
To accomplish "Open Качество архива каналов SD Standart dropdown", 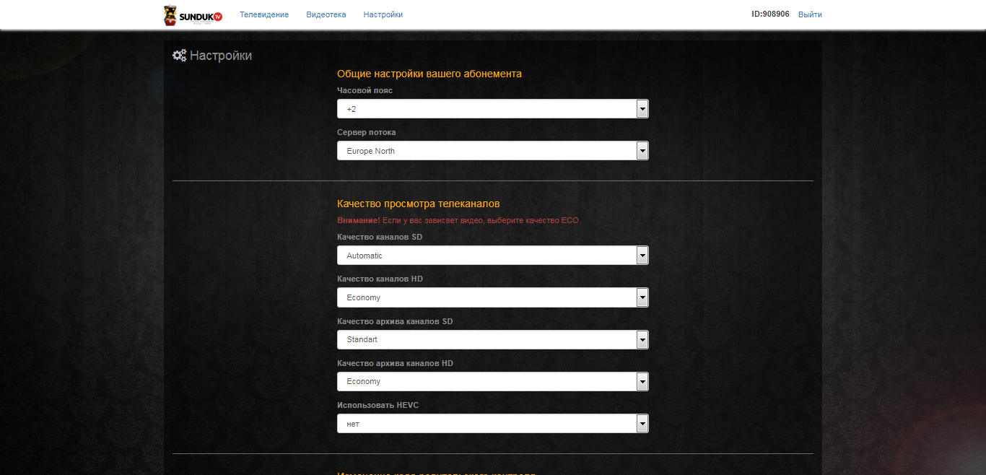I will click(x=492, y=339).
